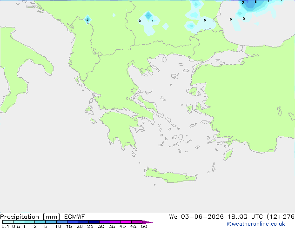Click the 15–20 mm legend swatch
The image size is (295, 228).
[72, 222]
